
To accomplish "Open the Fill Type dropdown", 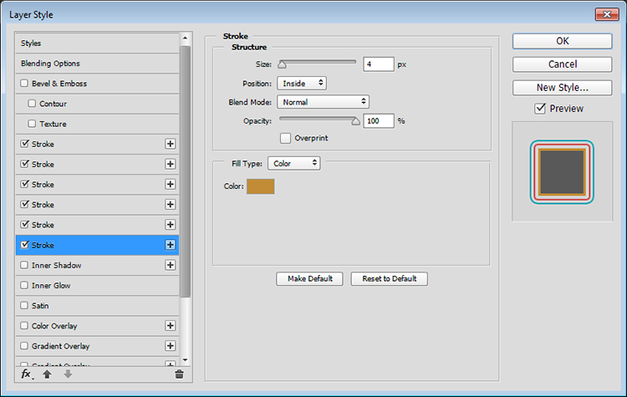I will (294, 163).
